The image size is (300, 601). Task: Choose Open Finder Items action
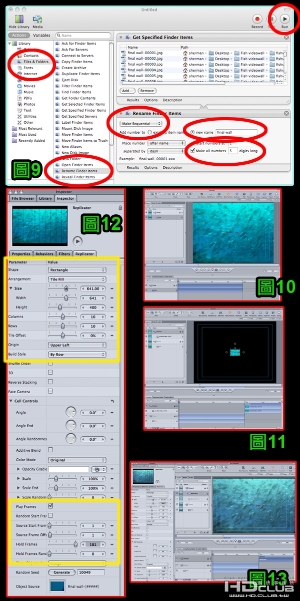click(x=77, y=165)
